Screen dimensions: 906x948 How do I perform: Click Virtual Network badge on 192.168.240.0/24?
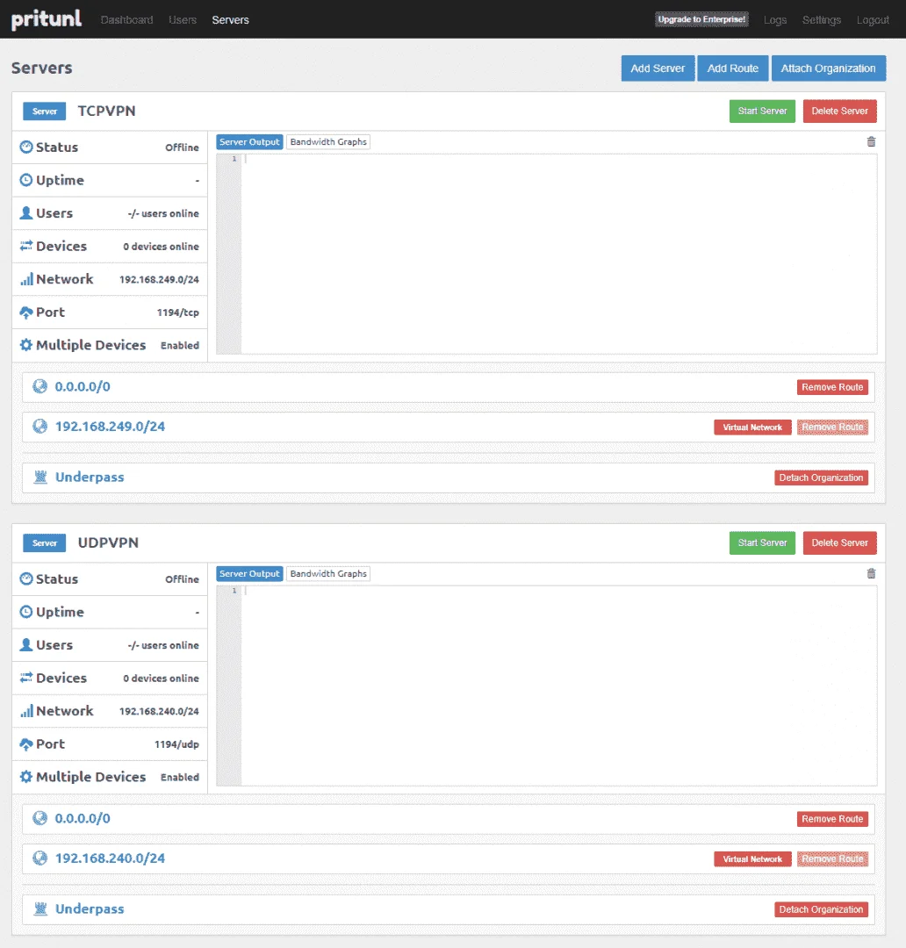pyautogui.click(x=752, y=859)
